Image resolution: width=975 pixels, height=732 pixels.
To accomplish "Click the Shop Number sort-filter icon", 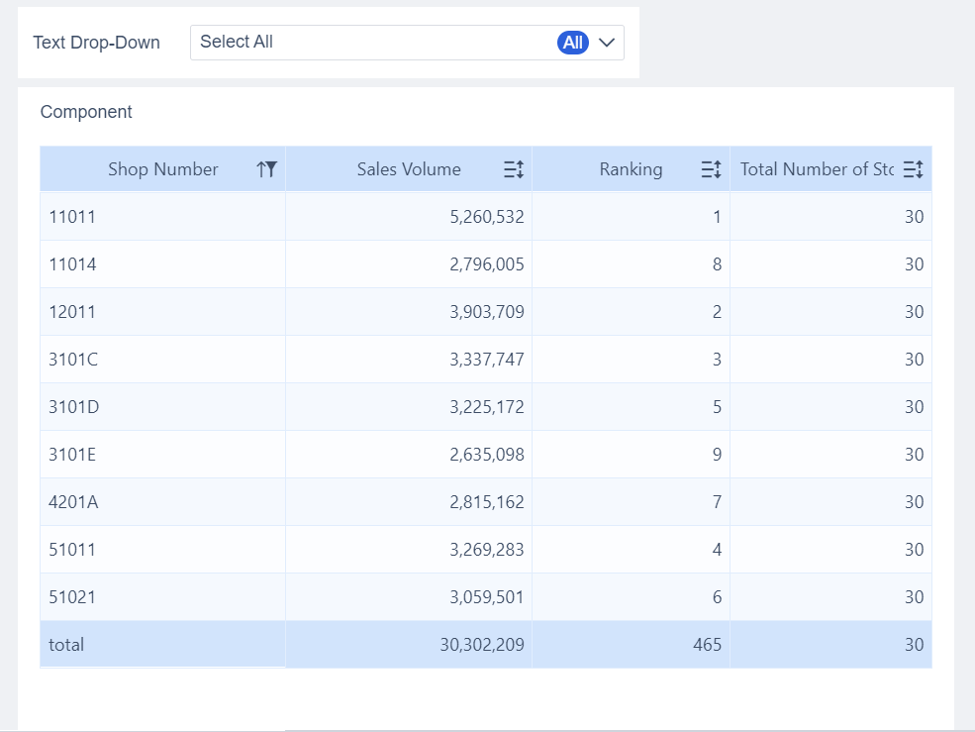I will 266,169.
